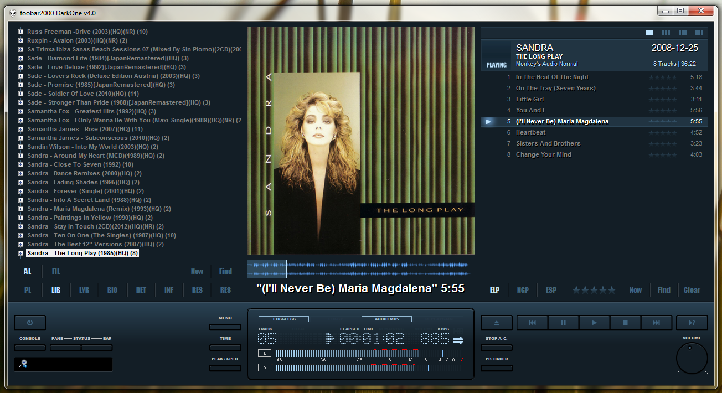Select the track Sisters And Brothers

[548, 143]
